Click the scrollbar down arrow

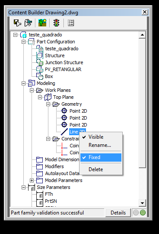(142, 203)
